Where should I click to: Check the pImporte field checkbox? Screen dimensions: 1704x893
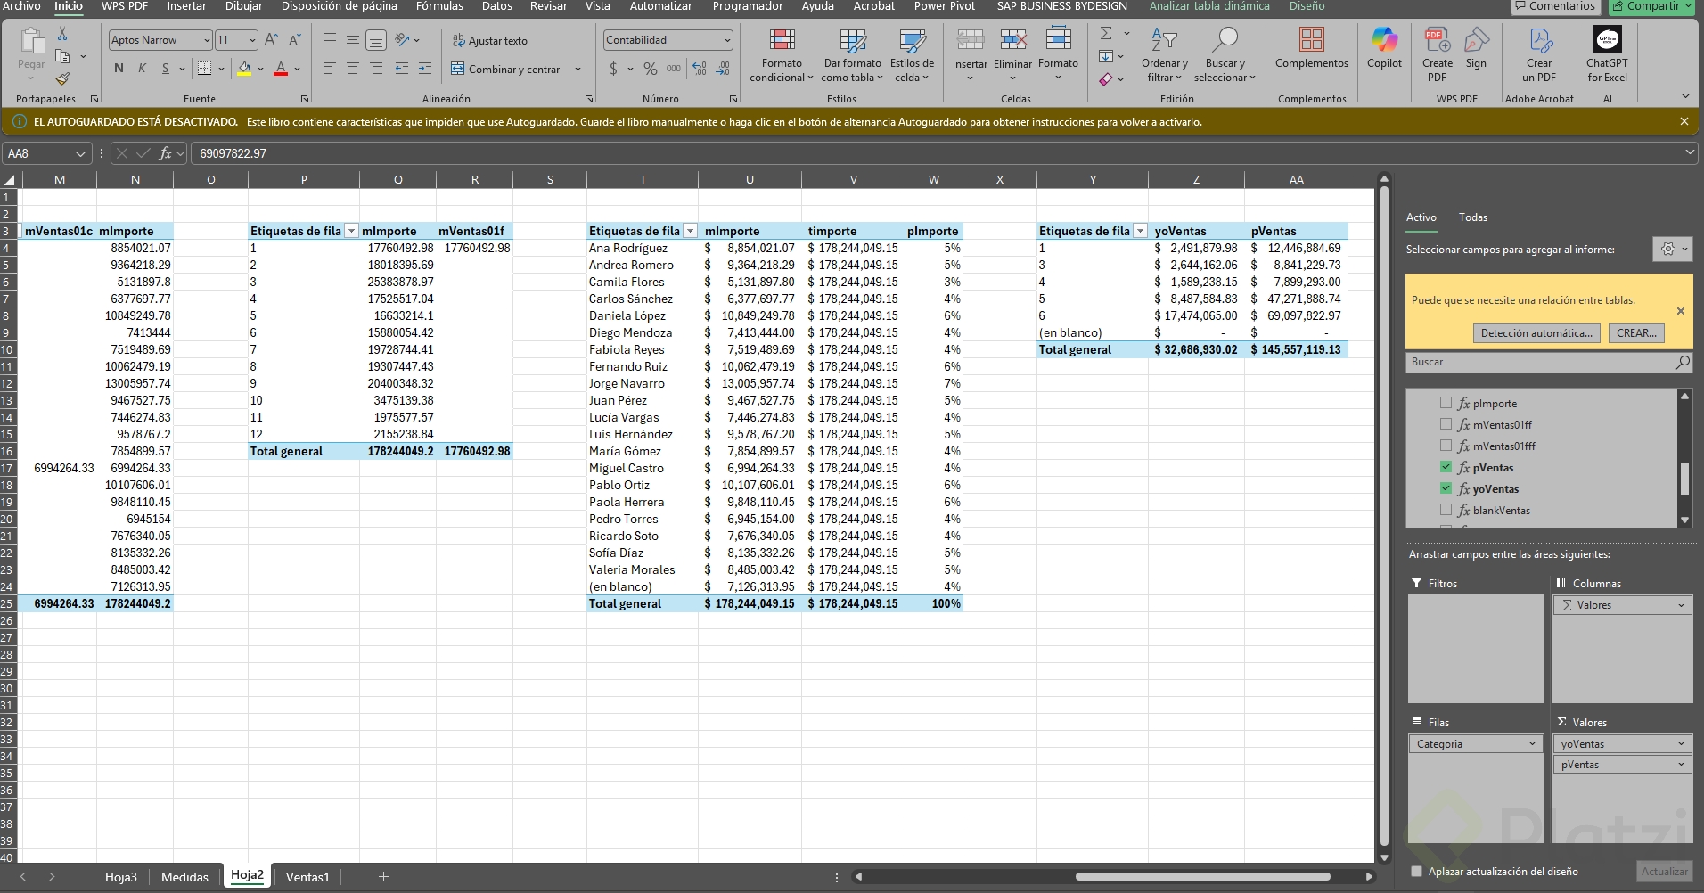pos(1446,403)
